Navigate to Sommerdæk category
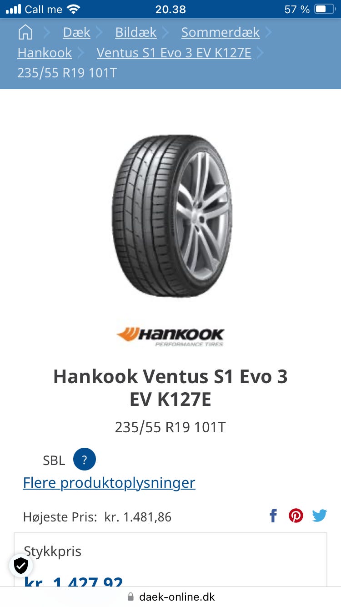 coord(221,32)
